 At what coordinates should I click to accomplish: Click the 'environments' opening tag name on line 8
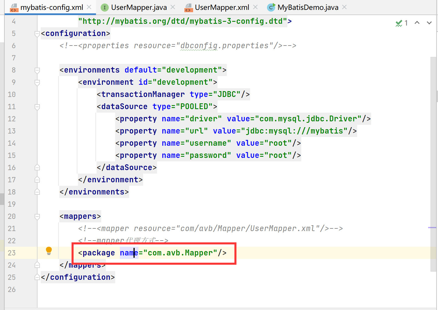(92, 70)
